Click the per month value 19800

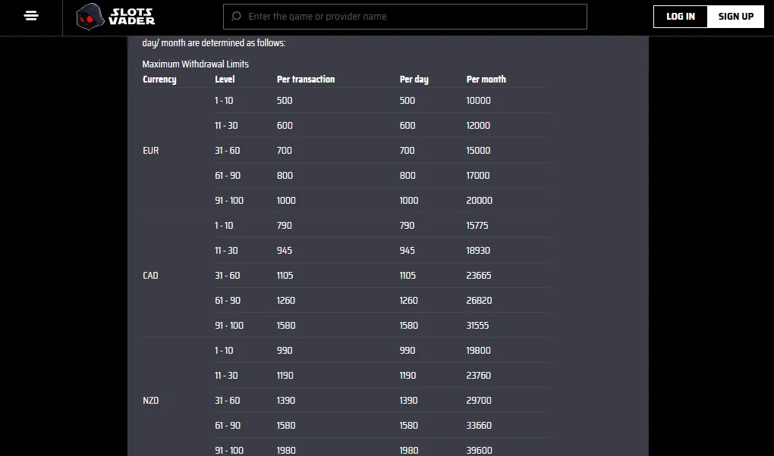tap(478, 351)
